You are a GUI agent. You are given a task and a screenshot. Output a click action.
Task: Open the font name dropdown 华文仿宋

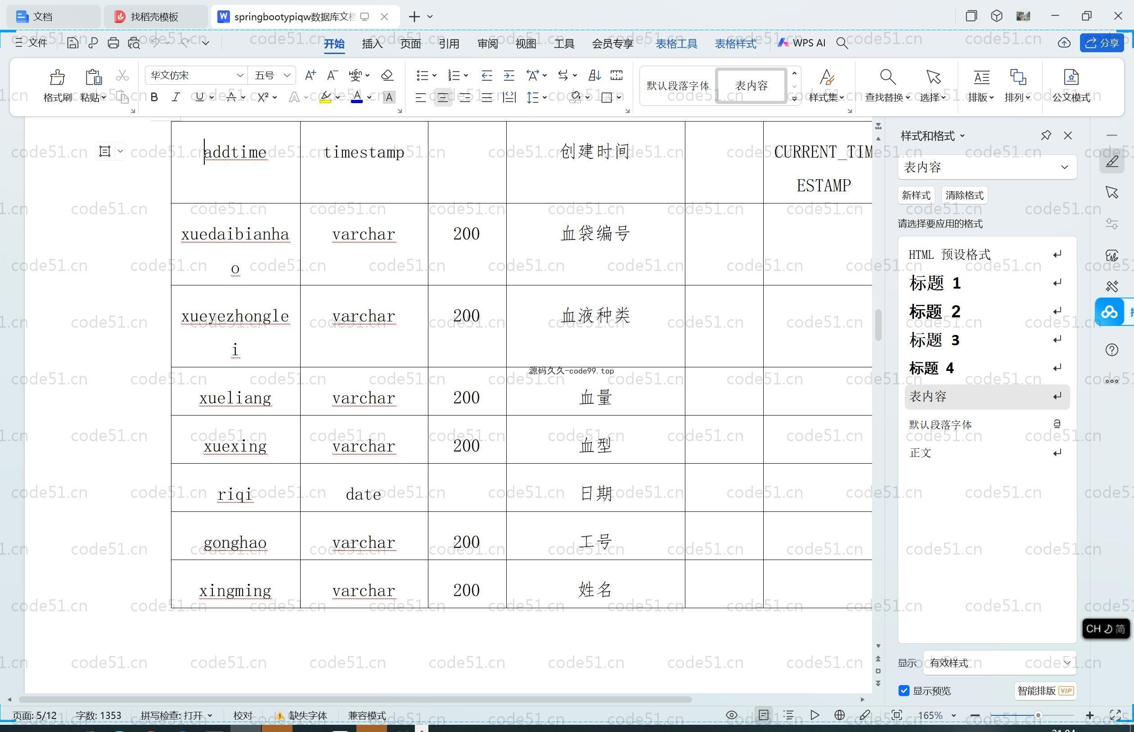pyautogui.click(x=240, y=76)
